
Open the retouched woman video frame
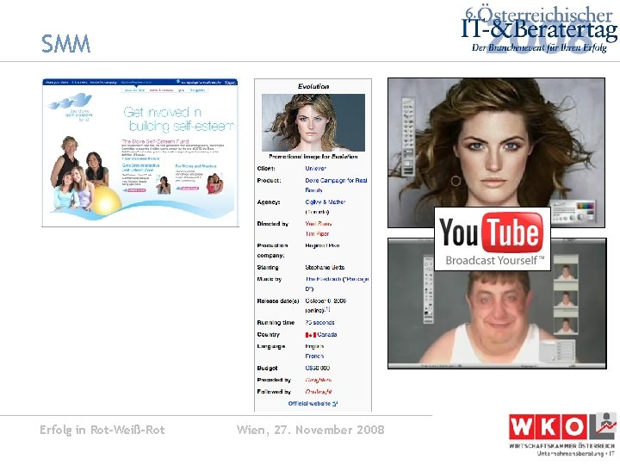pos(496,152)
